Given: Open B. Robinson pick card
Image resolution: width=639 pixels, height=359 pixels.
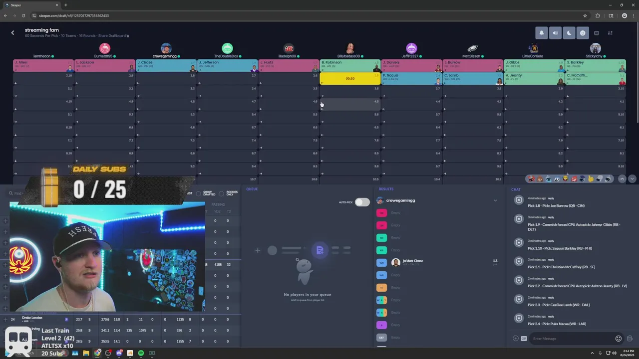Looking at the screenshot, I should tap(350, 65).
